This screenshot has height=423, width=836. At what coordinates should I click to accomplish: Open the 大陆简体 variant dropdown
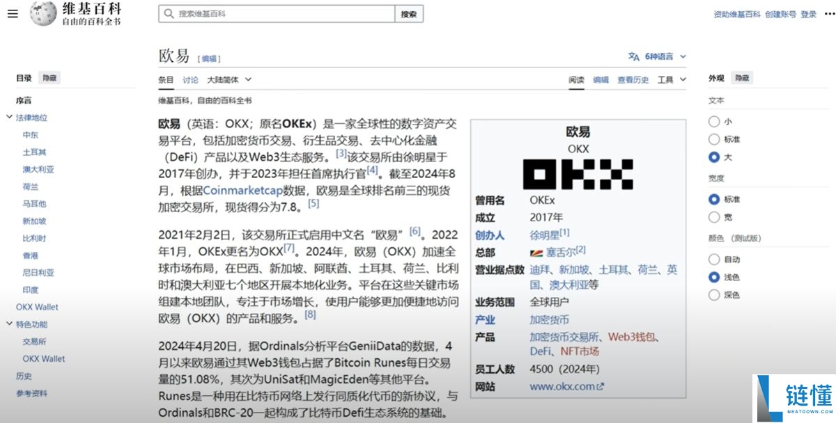click(x=229, y=80)
